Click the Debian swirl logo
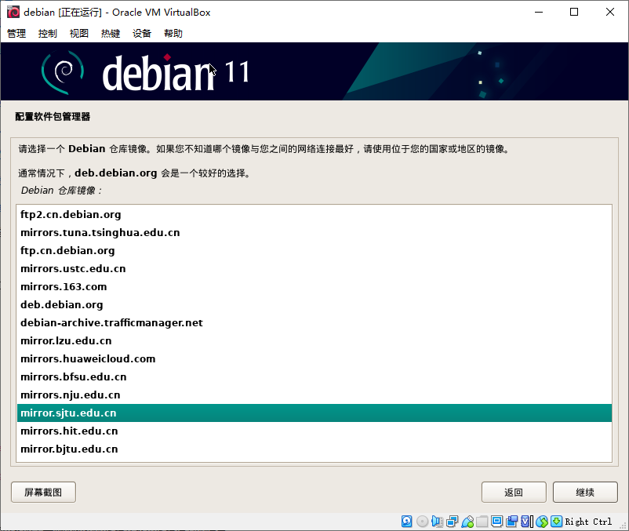This screenshot has width=629, height=531. point(63,72)
